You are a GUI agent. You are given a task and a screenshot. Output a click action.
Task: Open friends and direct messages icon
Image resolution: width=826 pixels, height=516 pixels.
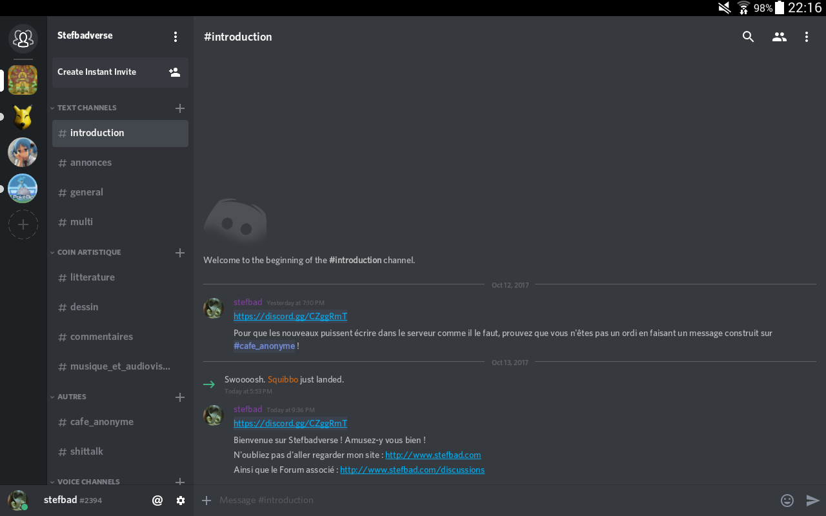pos(23,39)
